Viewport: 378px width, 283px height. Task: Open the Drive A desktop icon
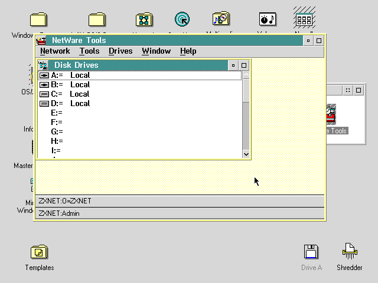click(x=311, y=252)
